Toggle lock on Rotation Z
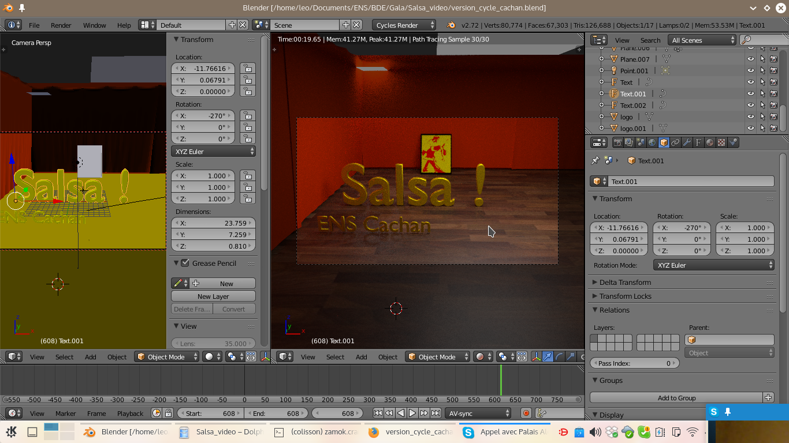The image size is (789, 443). point(247,138)
